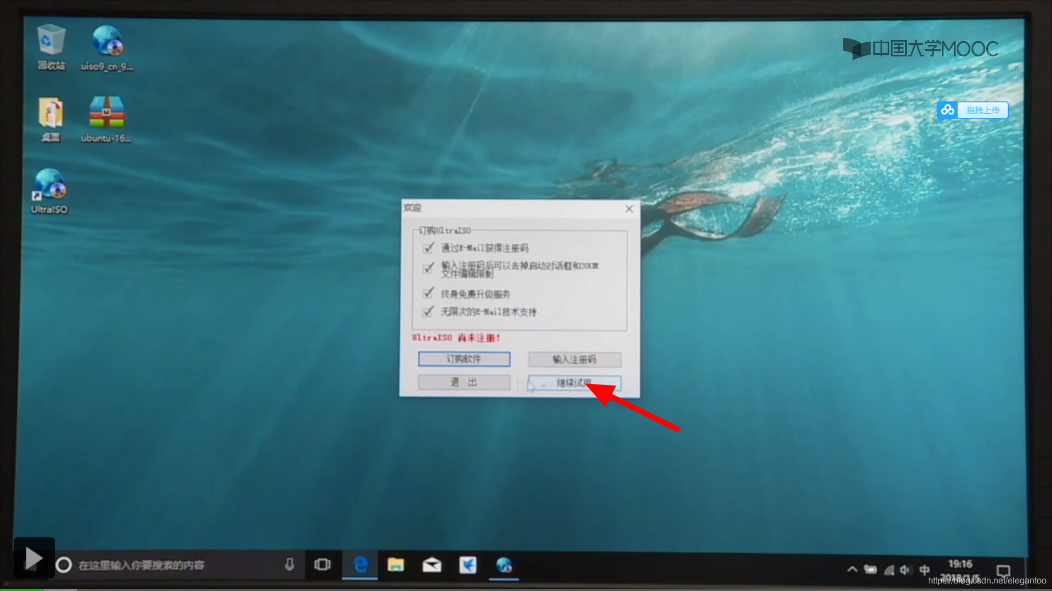1052x591 pixels.
Task: Click the 订购软件 button
Action: [x=464, y=359]
